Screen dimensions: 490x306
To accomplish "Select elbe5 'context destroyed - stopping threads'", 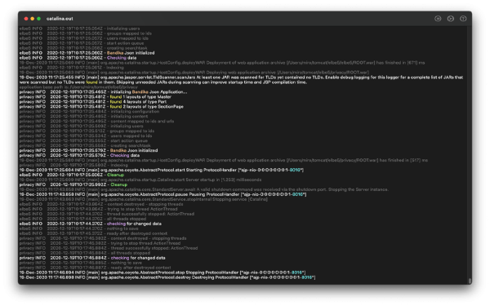I will pyautogui.click(x=101, y=204).
